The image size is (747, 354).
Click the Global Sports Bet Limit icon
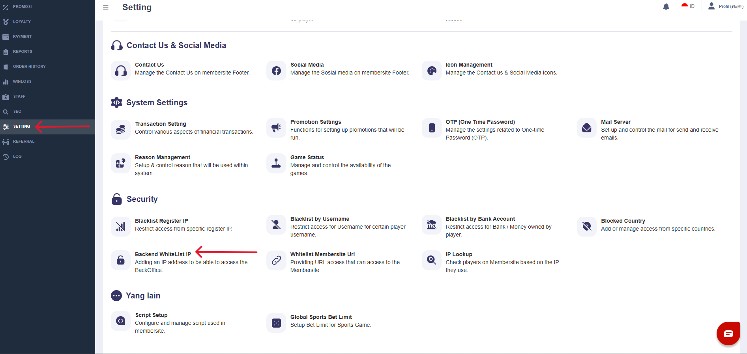coord(276,323)
